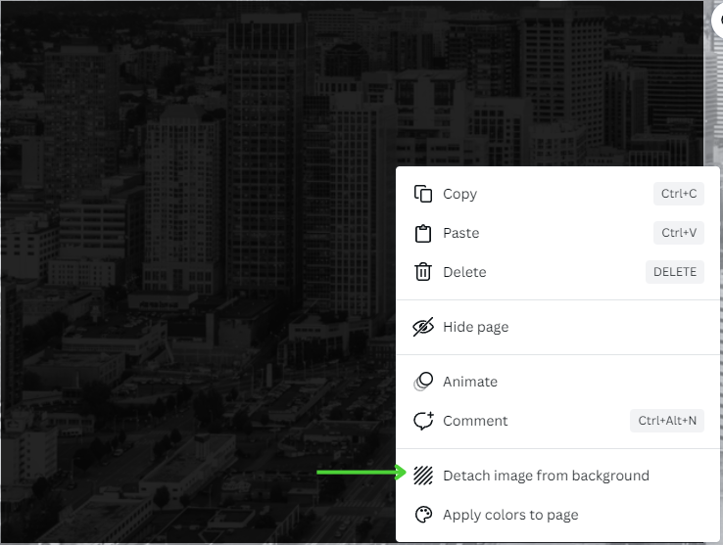Click the palette icon for Apply colors
Image resolution: width=723 pixels, height=545 pixels.
tap(423, 515)
